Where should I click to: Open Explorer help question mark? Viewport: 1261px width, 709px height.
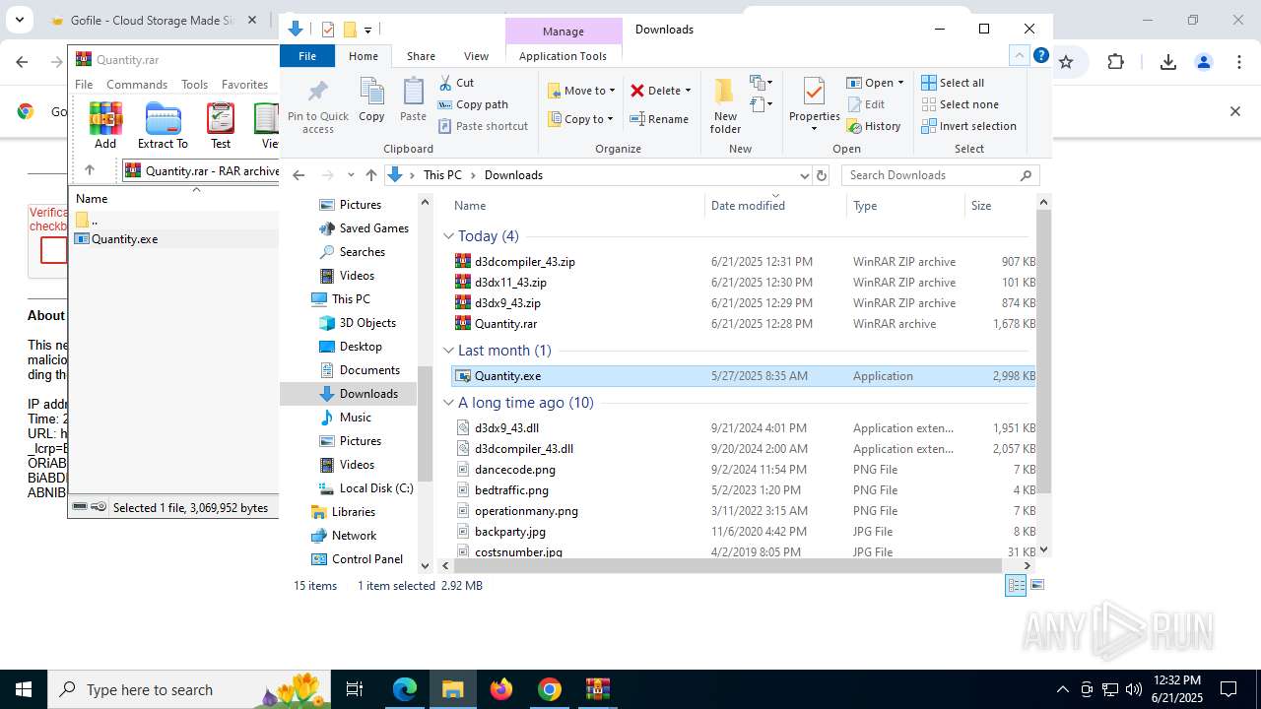[x=1040, y=56]
